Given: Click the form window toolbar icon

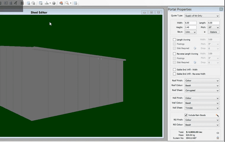Looking at the screenshot, I should point(41,3).
